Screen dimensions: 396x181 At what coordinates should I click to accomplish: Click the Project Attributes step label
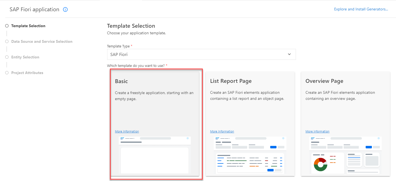click(27, 72)
